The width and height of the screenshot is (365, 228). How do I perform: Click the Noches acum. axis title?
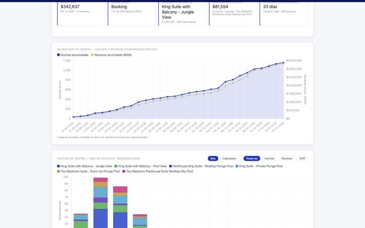point(60,90)
